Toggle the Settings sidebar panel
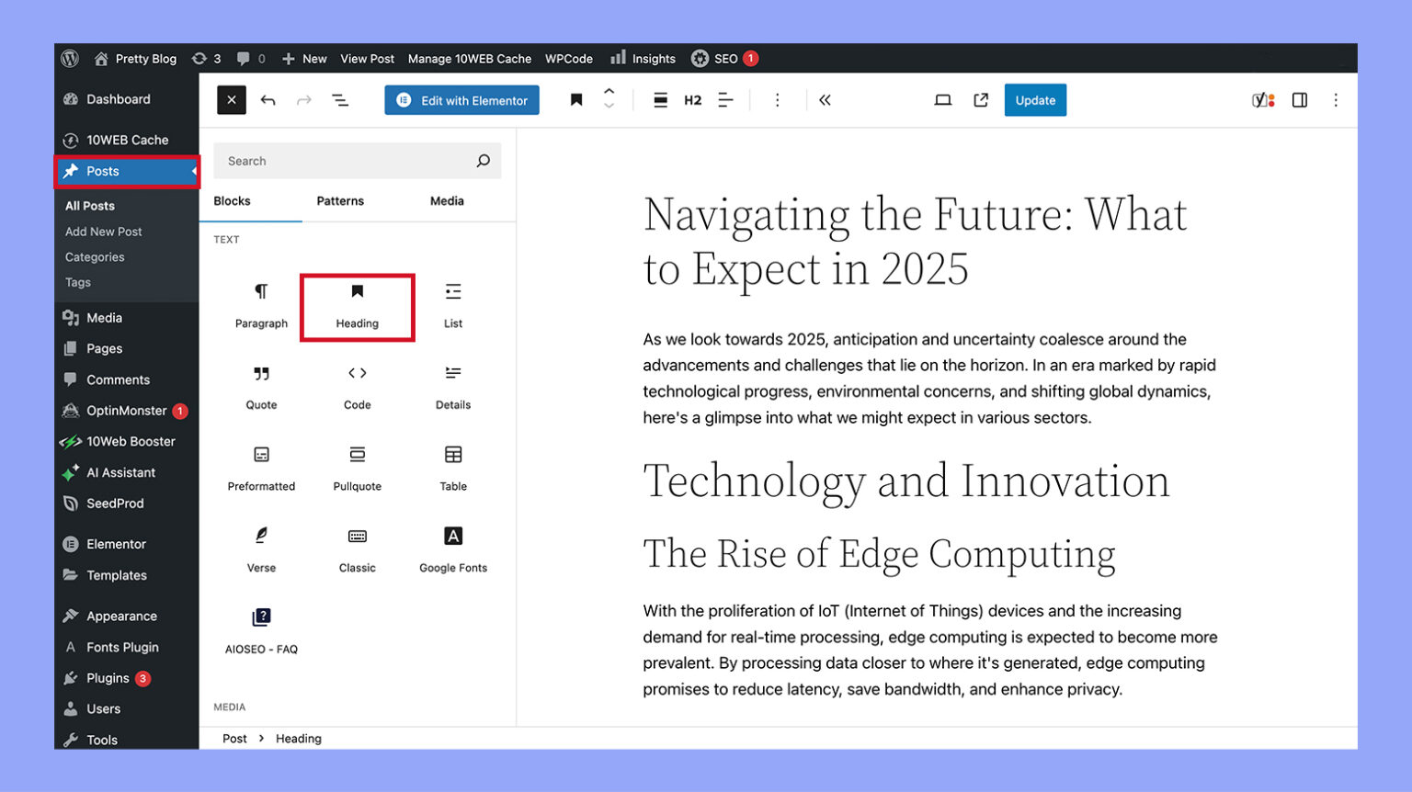 (x=1299, y=100)
